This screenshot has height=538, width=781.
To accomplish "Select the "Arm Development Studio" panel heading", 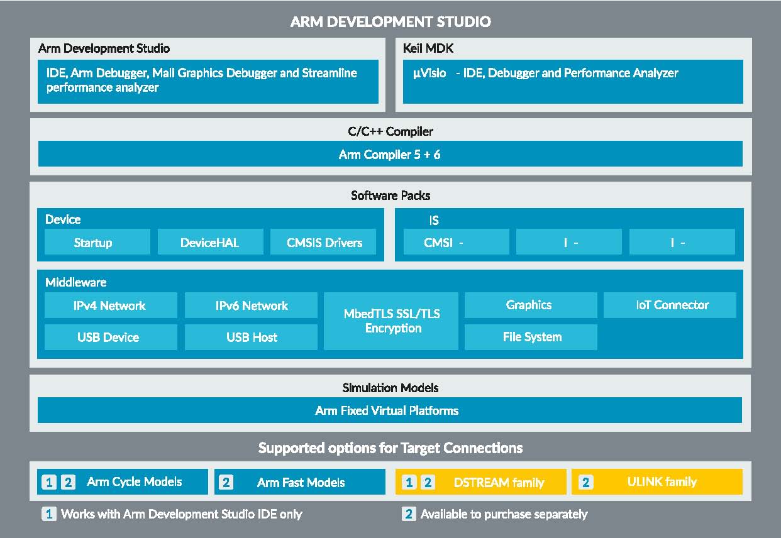I will coord(104,48).
